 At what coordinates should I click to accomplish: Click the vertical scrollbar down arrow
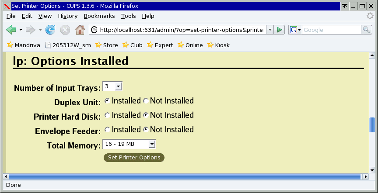[372, 170]
